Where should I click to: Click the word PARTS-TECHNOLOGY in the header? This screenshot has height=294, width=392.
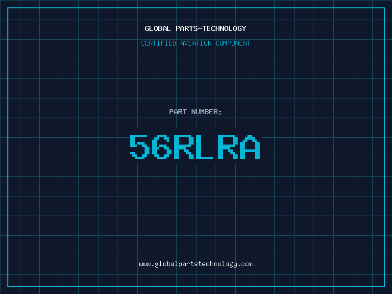211,28
